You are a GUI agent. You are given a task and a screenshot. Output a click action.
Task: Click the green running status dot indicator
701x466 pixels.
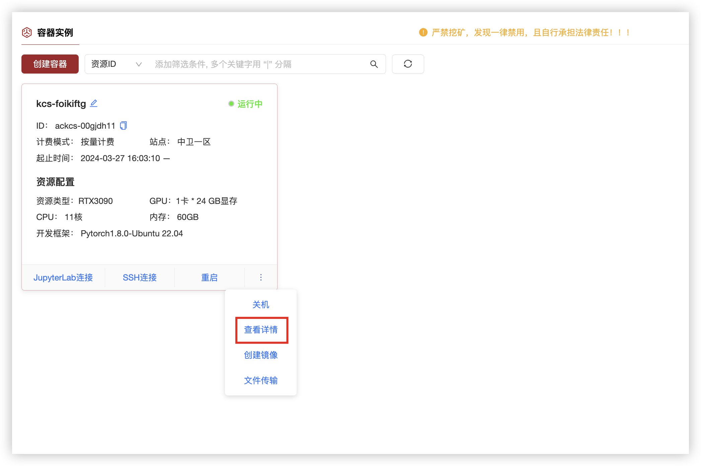231,104
